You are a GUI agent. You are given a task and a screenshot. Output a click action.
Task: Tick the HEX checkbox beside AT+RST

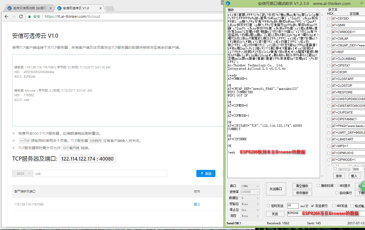pyautogui.click(x=329, y=52)
